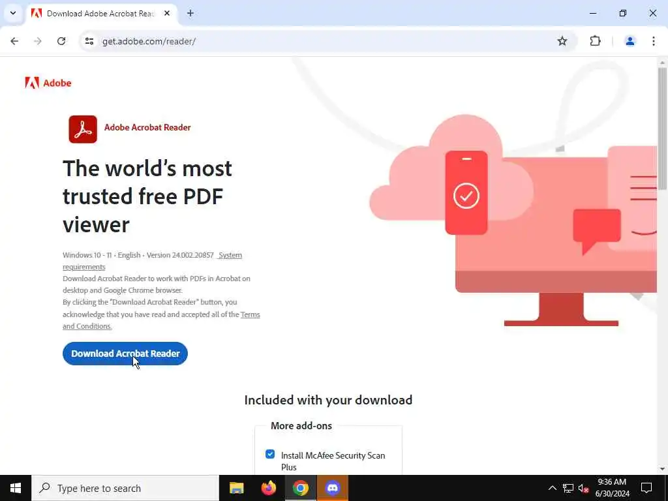Show hidden system tray icons
Screen dimensions: 668x501
(x=552, y=488)
